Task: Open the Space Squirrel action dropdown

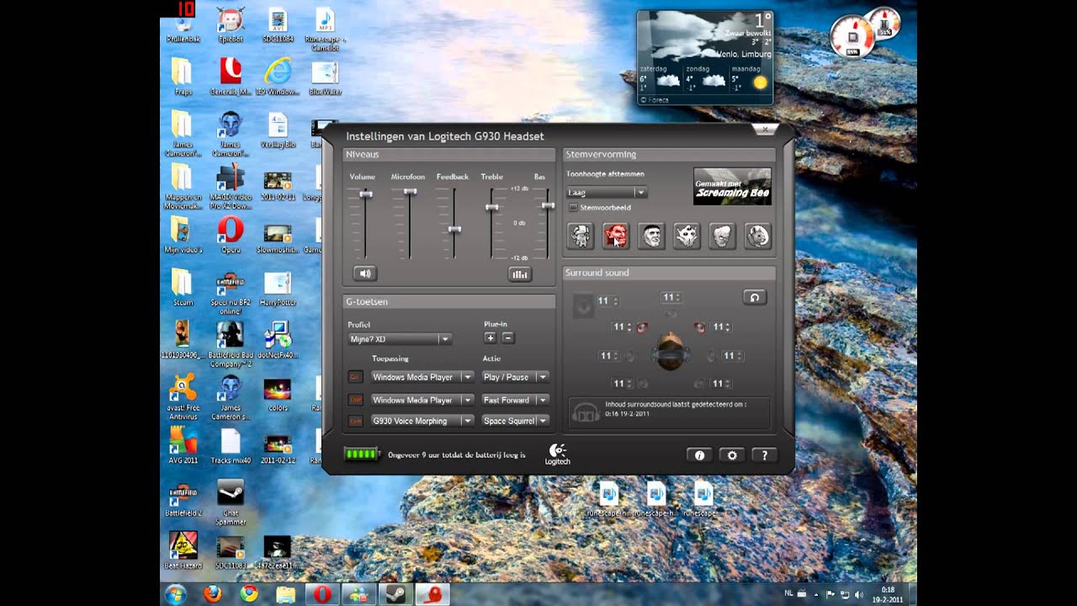Action: click(515, 421)
